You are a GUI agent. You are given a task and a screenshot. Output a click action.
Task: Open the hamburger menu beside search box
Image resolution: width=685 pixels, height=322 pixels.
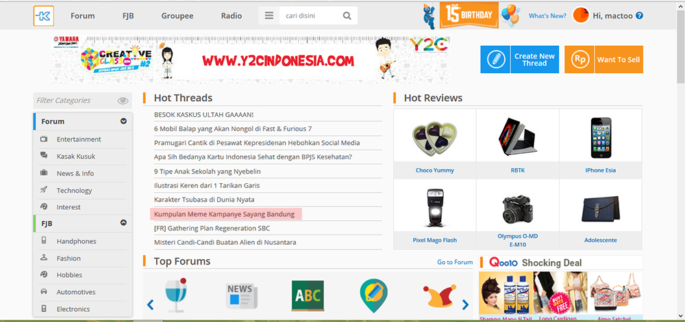click(269, 16)
